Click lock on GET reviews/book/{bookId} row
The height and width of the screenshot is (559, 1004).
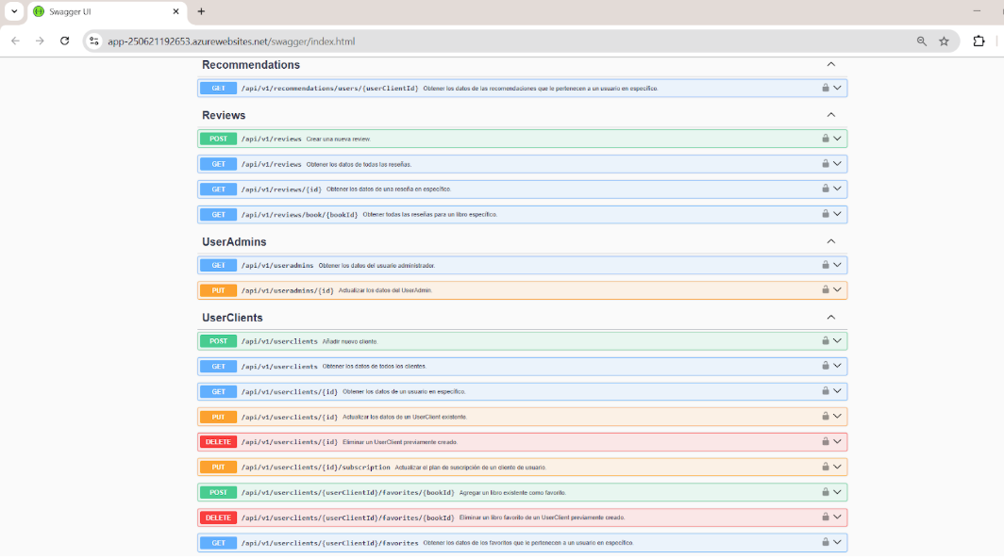coord(826,214)
